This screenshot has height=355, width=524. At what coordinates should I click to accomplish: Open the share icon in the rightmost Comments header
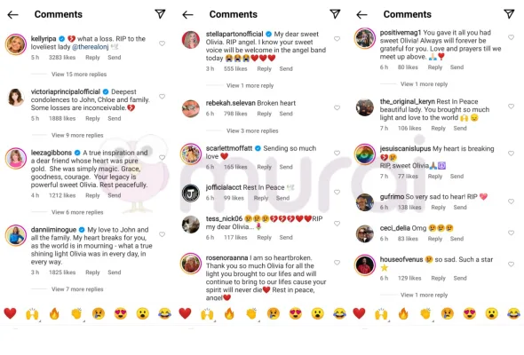point(509,13)
